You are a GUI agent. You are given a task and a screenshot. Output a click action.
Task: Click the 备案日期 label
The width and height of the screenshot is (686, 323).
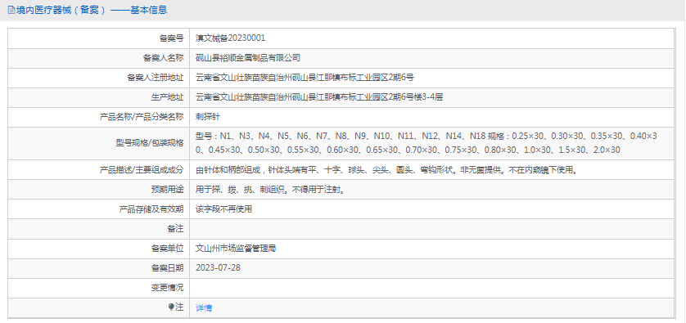coord(168,268)
